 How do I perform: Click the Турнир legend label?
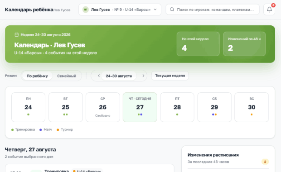click(x=67, y=129)
